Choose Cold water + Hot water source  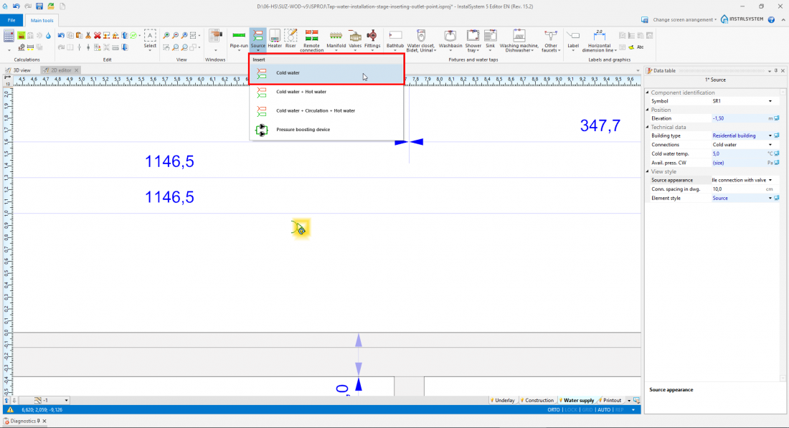coord(301,92)
